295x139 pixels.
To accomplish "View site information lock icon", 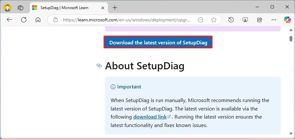I will coord(56,20).
